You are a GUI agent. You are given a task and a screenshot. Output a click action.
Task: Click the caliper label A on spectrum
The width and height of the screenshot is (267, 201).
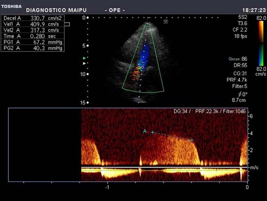tap(145, 131)
